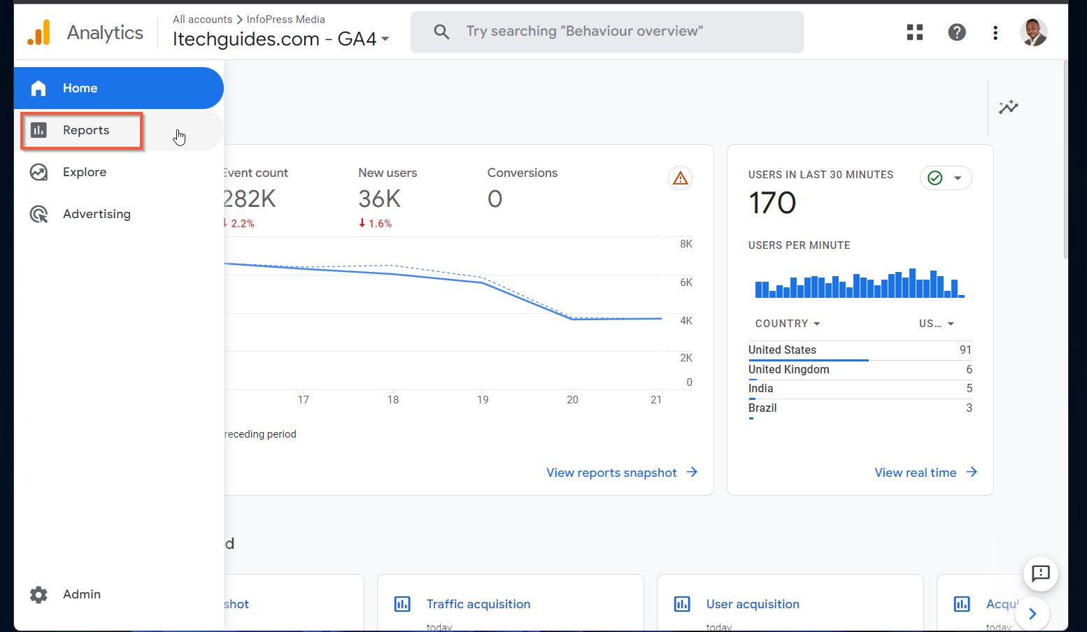
Task: Click the InfoPress Media breadcrumb
Action: (x=285, y=20)
